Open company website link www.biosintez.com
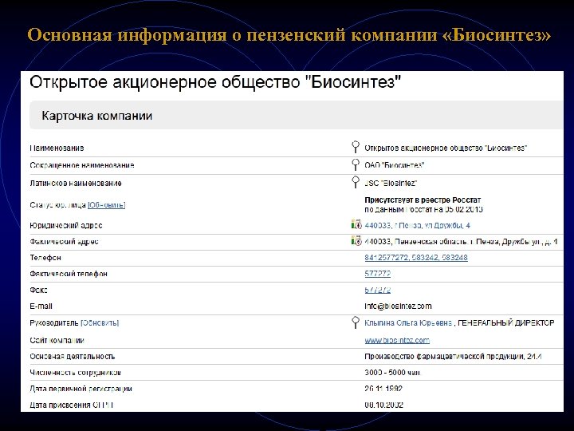Viewport: 574px width, 431px height. click(x=397, y=341)
